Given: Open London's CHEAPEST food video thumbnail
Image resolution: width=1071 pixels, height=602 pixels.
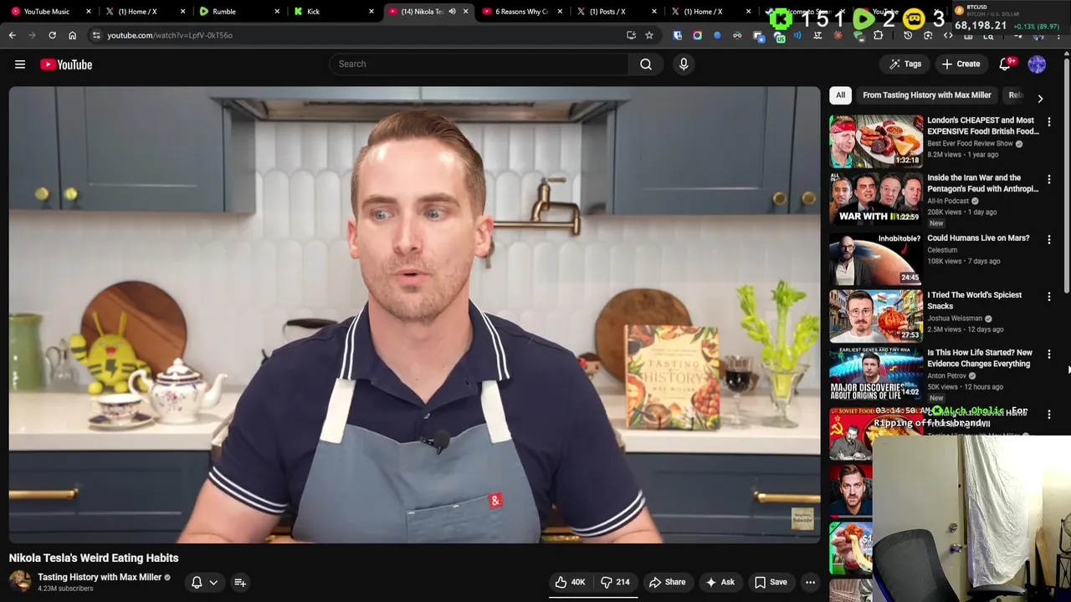Looking at the screenshot, I should (x=876, y=140).
